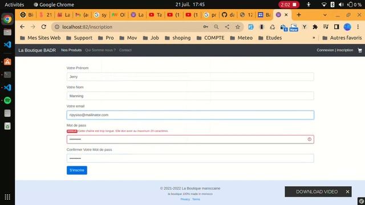The height and width of the screenshot is (205, 365).
Task: Click the extension icon labeled New
Action: [294, 27]
